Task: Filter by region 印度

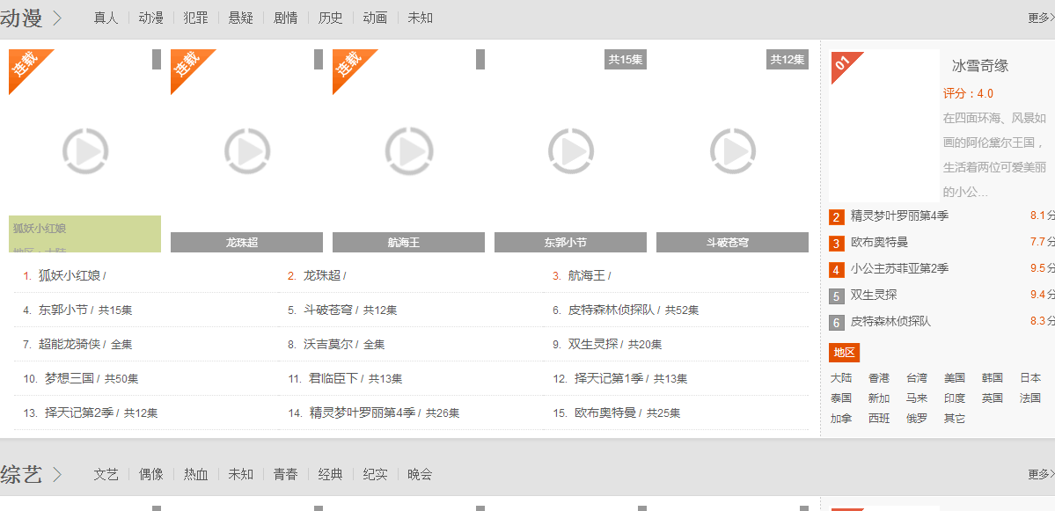Action: (x=954, y=398)
